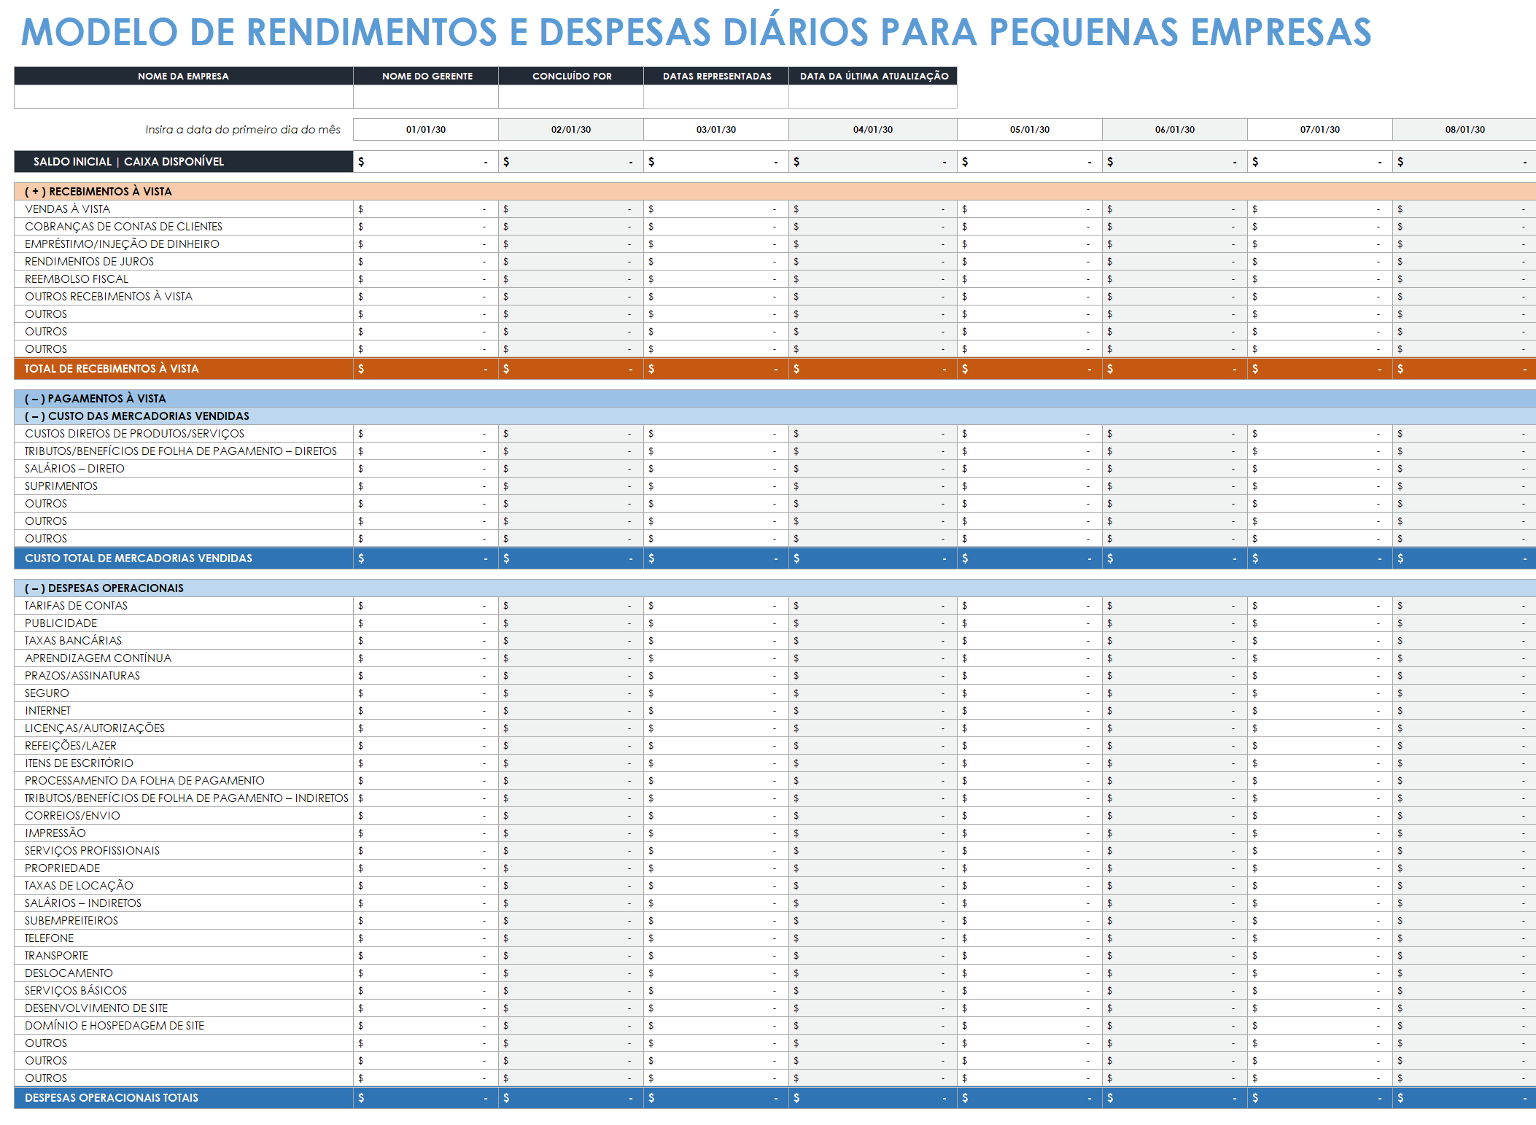1536x1125 pixels.
Task: Click the empty field under Datas Representadas
Action: (x=716, y=96)
